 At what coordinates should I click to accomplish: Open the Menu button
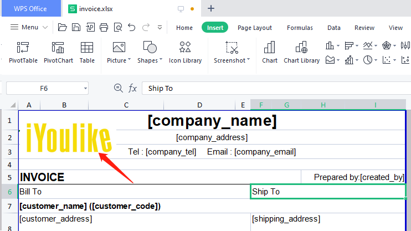pyautogui.click(x=29, y=27)
